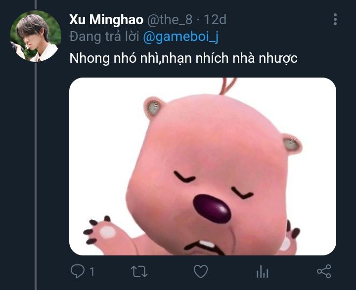Tap the share icon below the tweet

click(x=324, y=271)
